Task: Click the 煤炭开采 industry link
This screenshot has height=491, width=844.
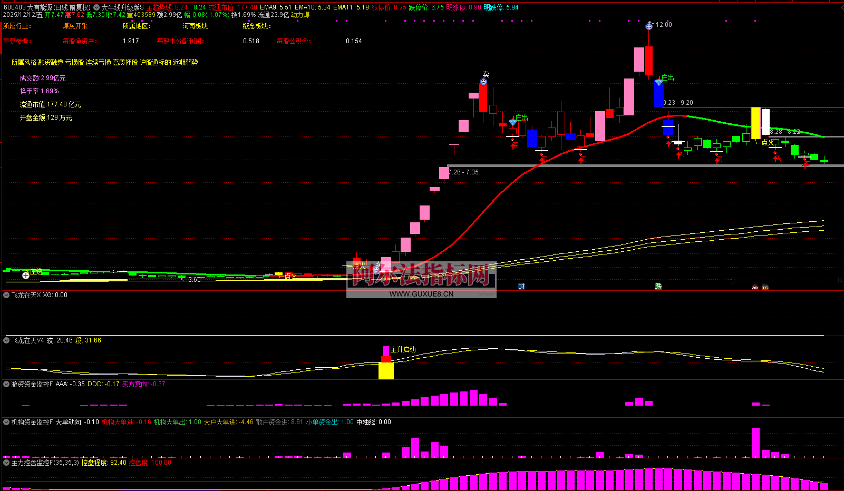Action: 75,26
